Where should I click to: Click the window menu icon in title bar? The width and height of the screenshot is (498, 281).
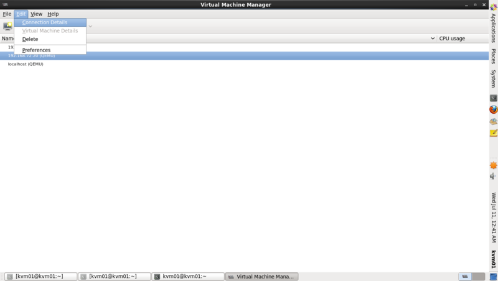coord(5,4)
